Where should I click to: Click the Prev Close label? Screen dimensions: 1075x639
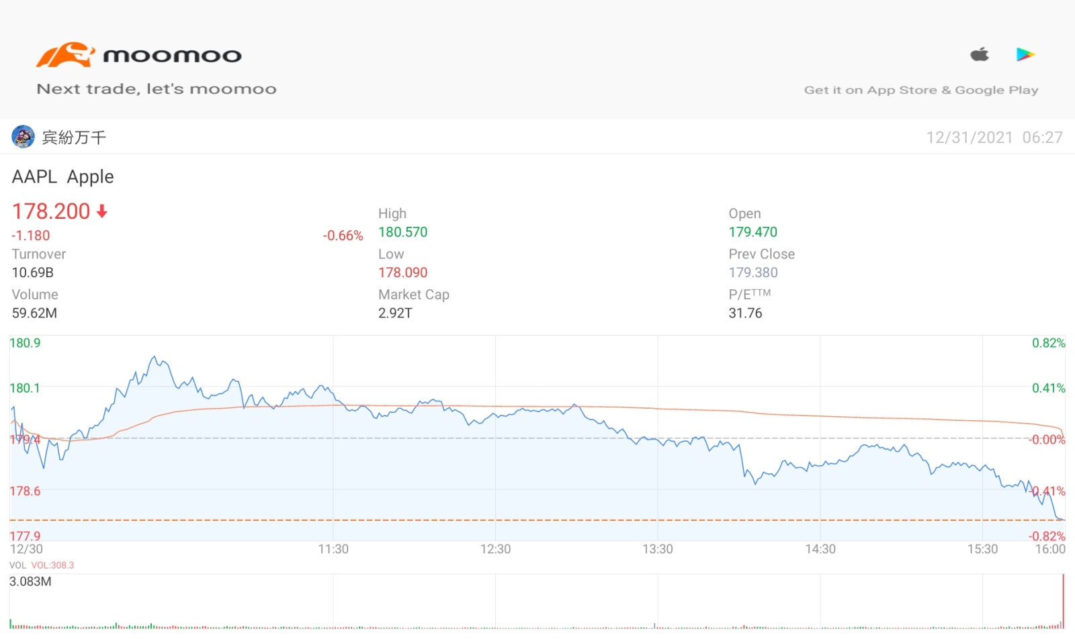click(x=761, y=254)
